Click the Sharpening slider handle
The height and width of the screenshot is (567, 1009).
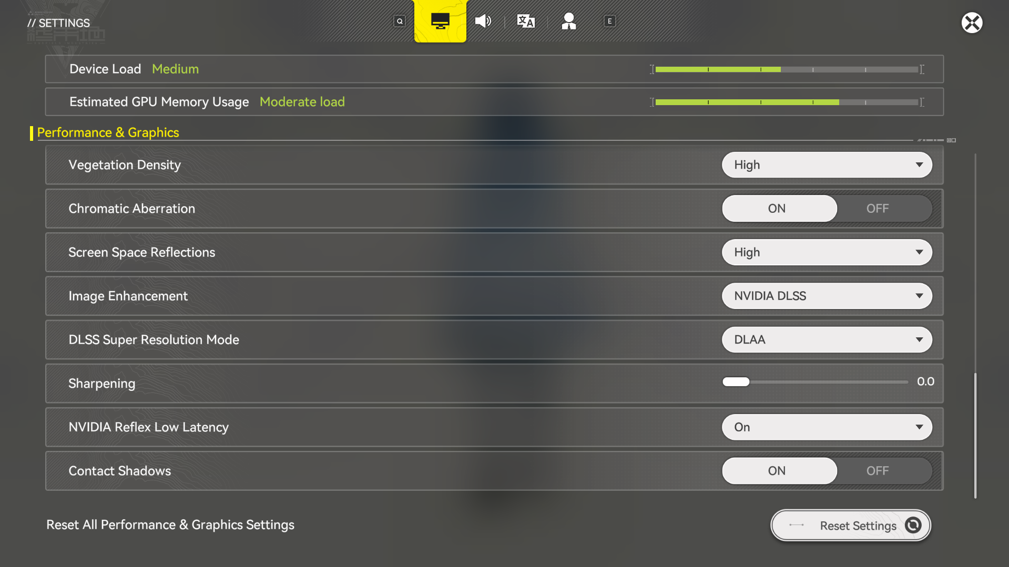tap(736, 382)
